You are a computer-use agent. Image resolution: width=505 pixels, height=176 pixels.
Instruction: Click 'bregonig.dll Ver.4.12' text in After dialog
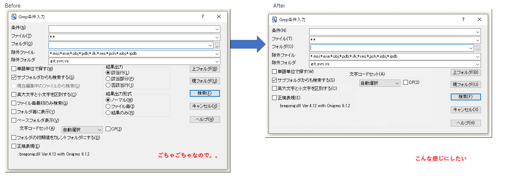(x=315, y=106)
